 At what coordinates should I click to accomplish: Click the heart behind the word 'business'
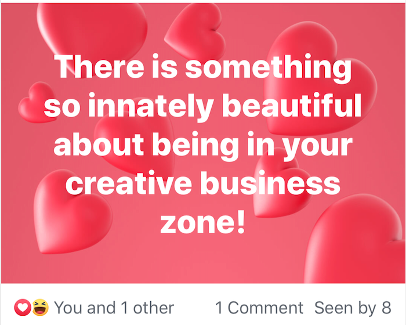(x=281, y=184)
